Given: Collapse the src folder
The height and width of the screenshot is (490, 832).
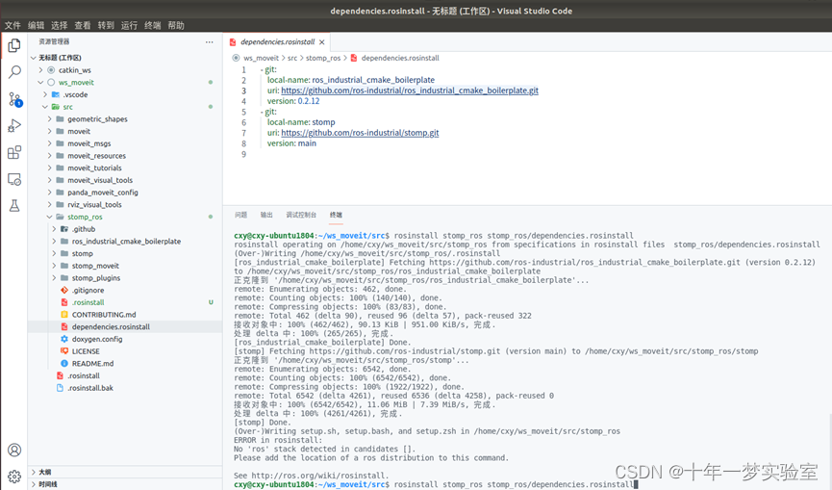Looking at the screenshot, I should point(45,107).
